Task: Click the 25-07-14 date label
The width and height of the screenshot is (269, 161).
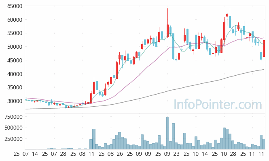Action: pyautogui.click(x=26, y=154)
